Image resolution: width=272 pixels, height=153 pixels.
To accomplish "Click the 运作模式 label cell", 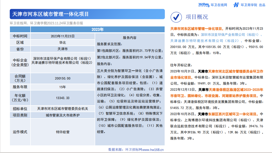I will 20,132.
